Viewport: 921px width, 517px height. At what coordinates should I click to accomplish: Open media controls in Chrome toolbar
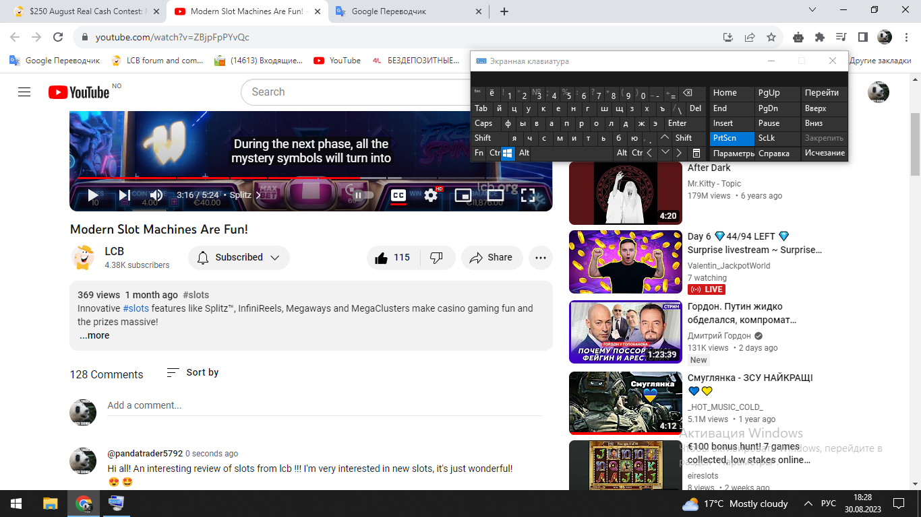pos(841,37)
